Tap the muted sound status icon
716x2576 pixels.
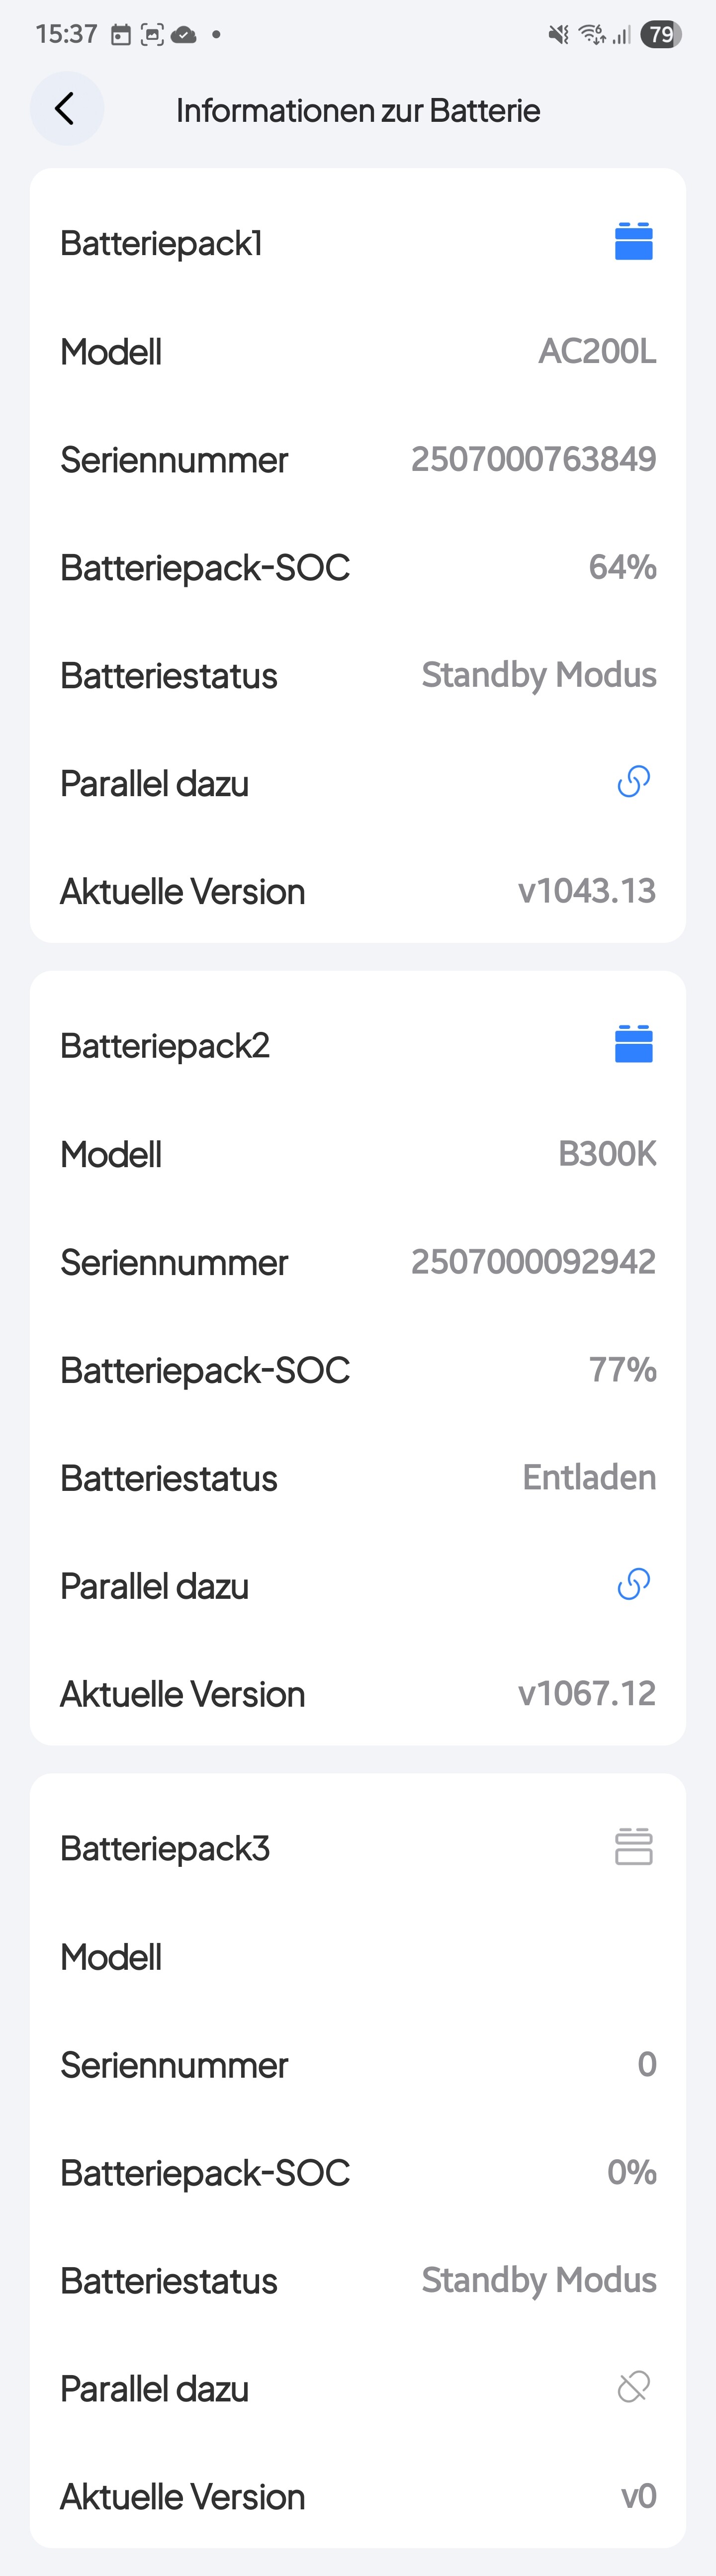point(558,35)
